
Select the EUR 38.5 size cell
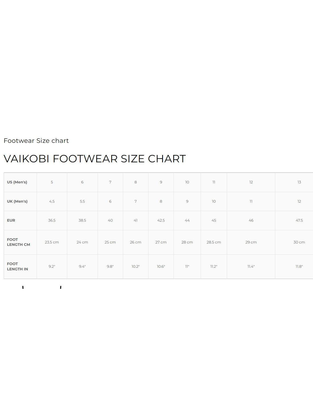click(x=82, y=220)
